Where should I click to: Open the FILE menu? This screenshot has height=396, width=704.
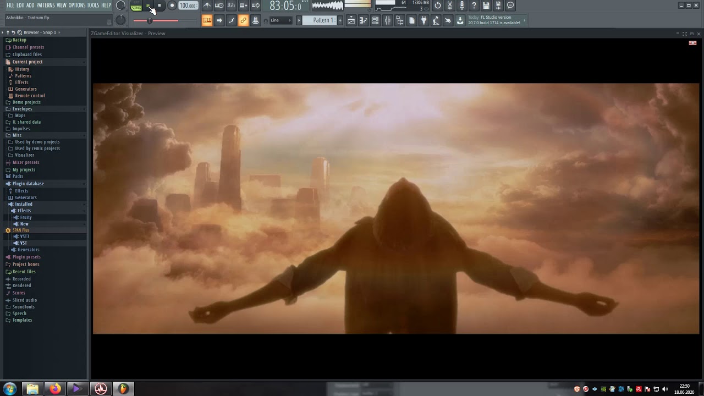click(10, 5)
